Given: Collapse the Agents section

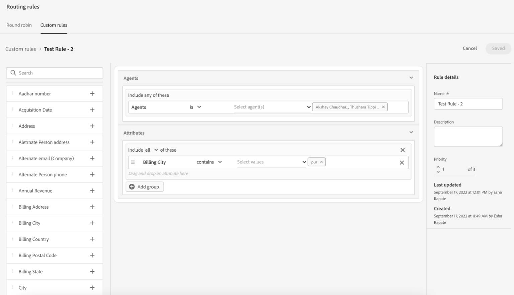Looking at the screenshot, I should pyautogui.click(x=411, y=77).
